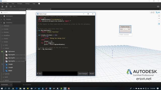This screenshot has height=90, width=161.
Task: Open the Settings menu
Action: [27, 3]
